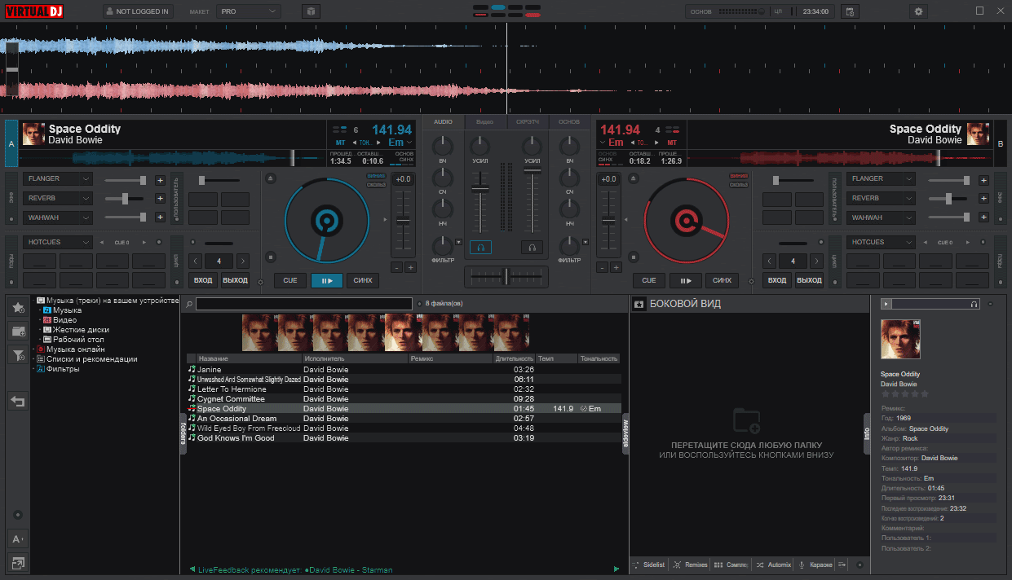Click the stop button on deck A
Screen dimensions: 1012x580
(272, 257)
